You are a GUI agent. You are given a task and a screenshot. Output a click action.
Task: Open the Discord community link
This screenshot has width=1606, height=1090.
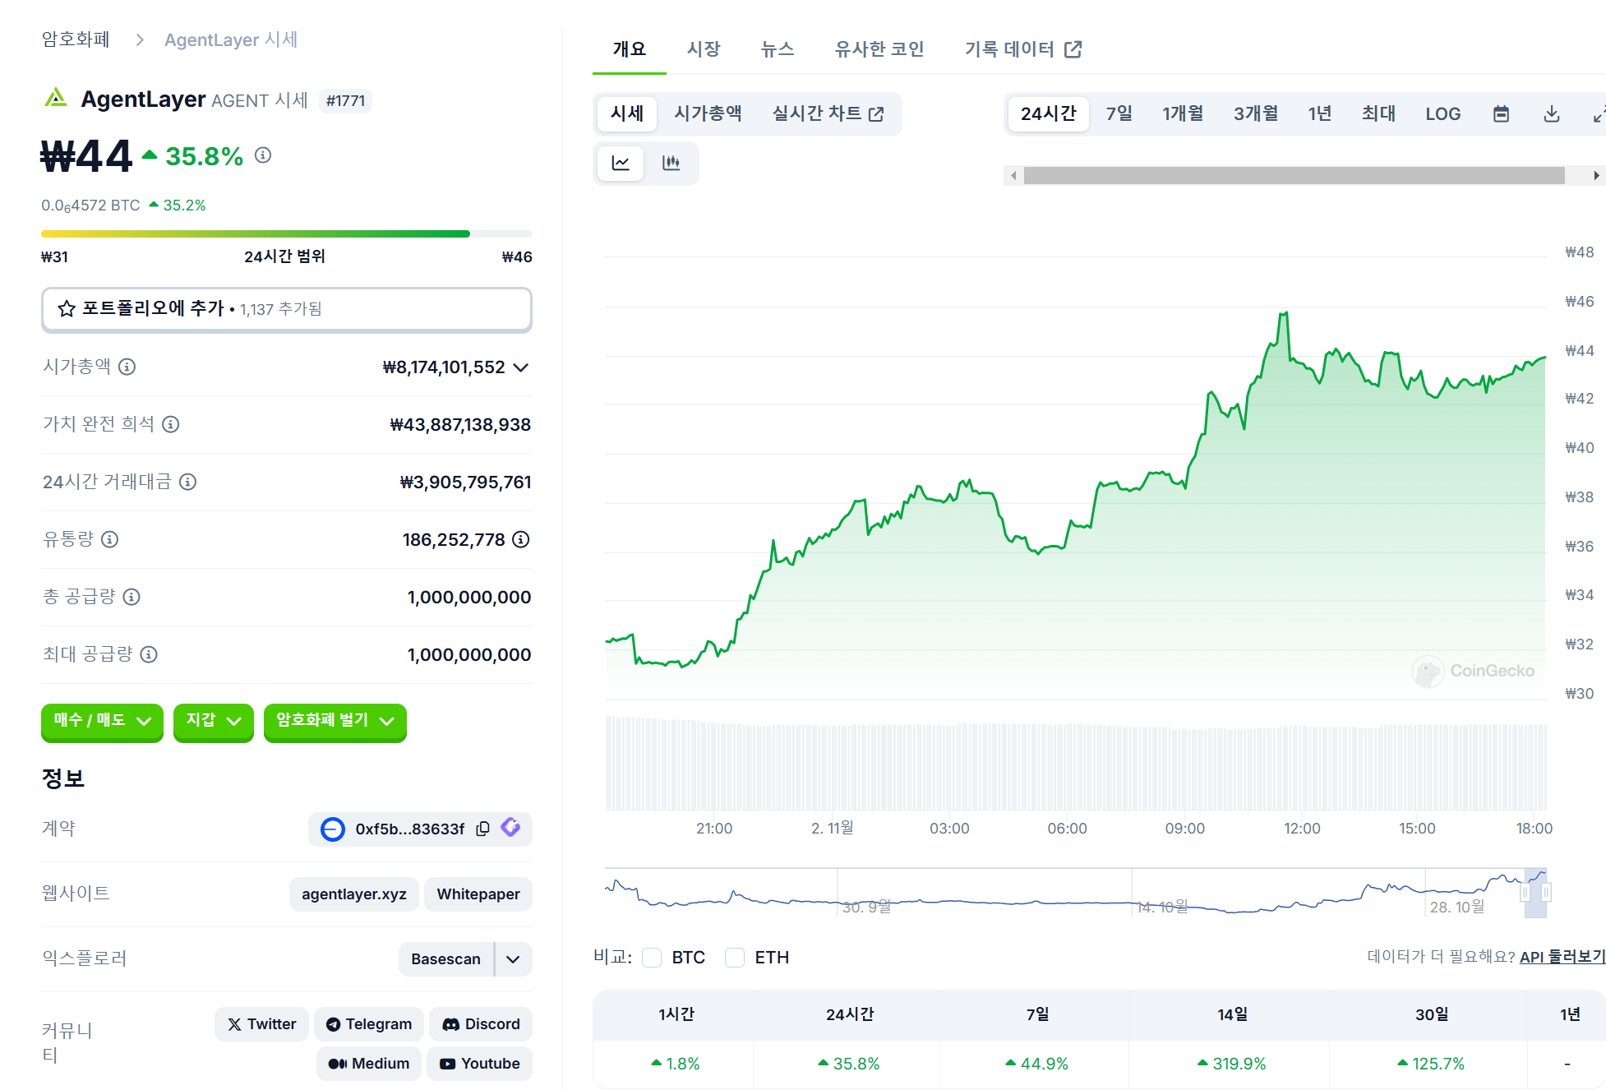pyautogui.click(x=481, y=1024)
